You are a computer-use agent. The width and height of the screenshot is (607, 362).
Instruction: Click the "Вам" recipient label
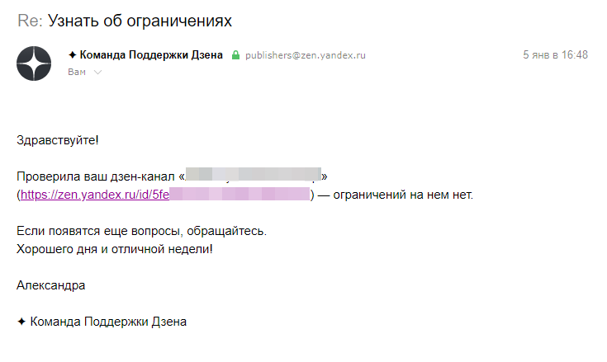pyautogui.click(x=77, y=73)
